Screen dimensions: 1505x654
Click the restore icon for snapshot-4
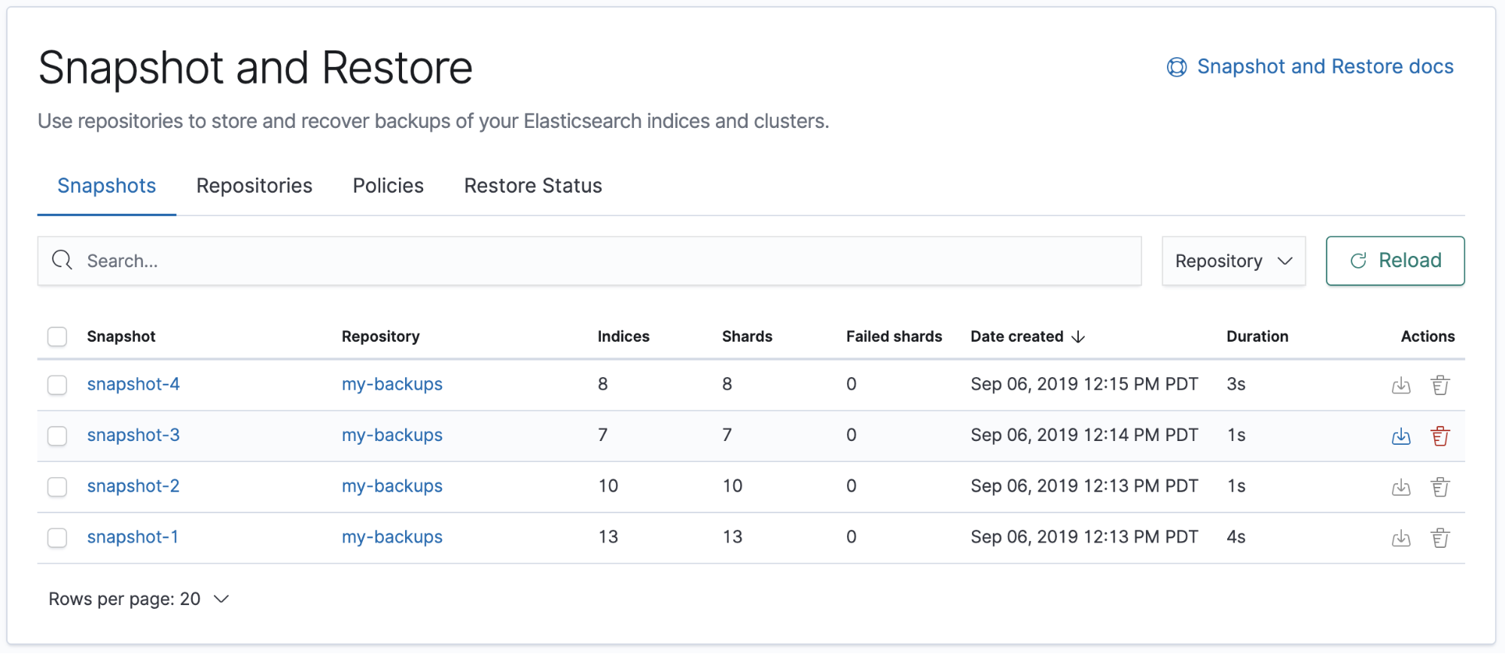(1400, 385)
